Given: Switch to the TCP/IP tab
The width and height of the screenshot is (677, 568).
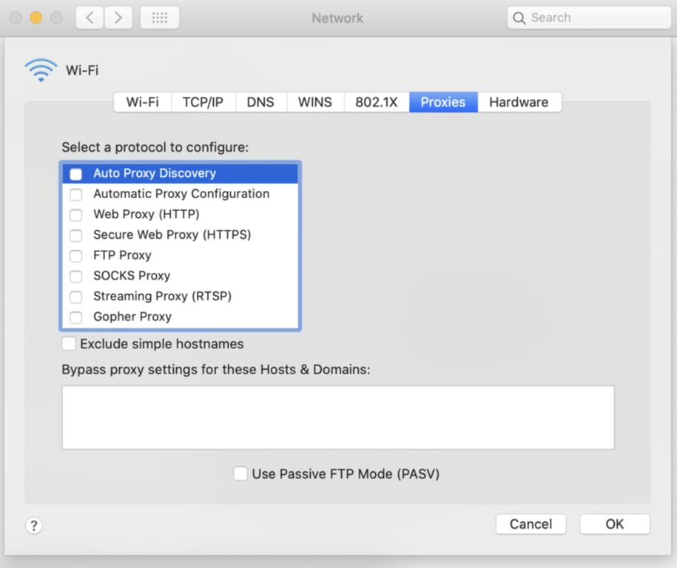Looking at the screenshot, I should [x=203, y=102].
